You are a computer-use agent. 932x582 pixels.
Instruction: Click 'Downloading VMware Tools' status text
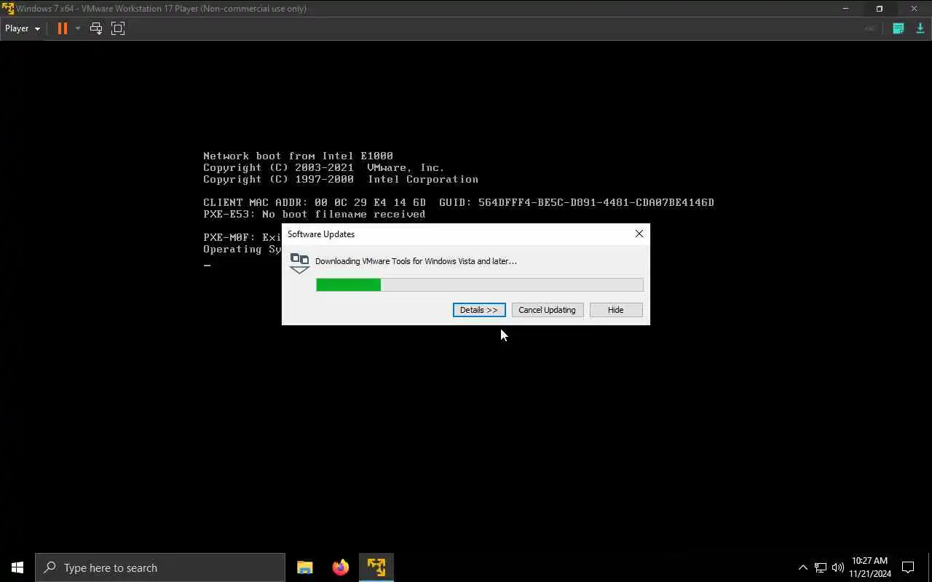416,261
